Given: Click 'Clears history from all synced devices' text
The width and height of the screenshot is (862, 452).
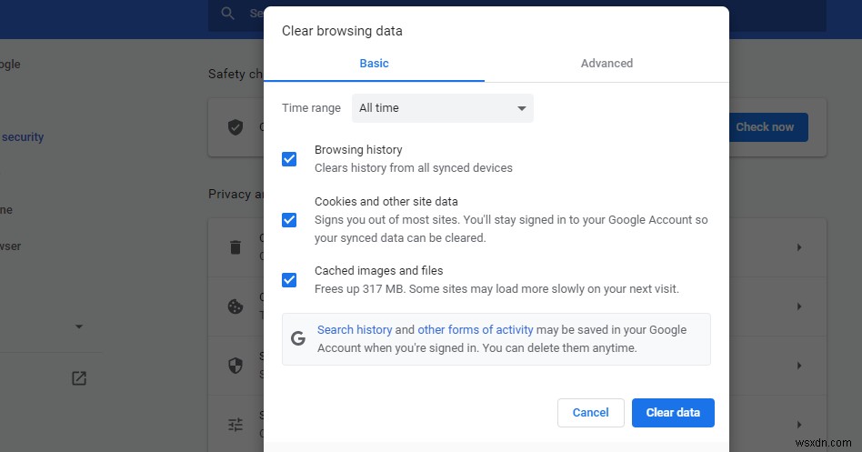Looking at the screenshot, I should coord(414,167).
